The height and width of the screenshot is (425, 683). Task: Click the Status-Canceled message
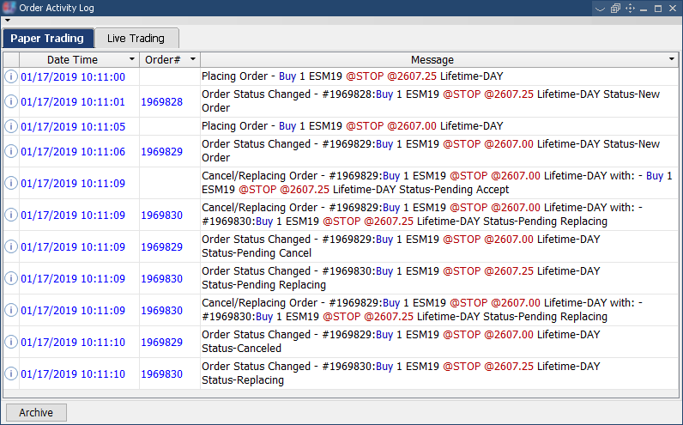click(401, 342)
